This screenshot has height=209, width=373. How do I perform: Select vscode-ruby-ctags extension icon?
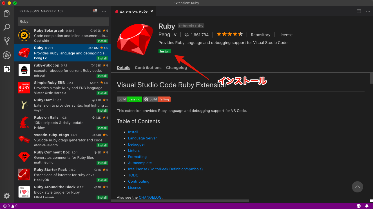tap(24, 140)
